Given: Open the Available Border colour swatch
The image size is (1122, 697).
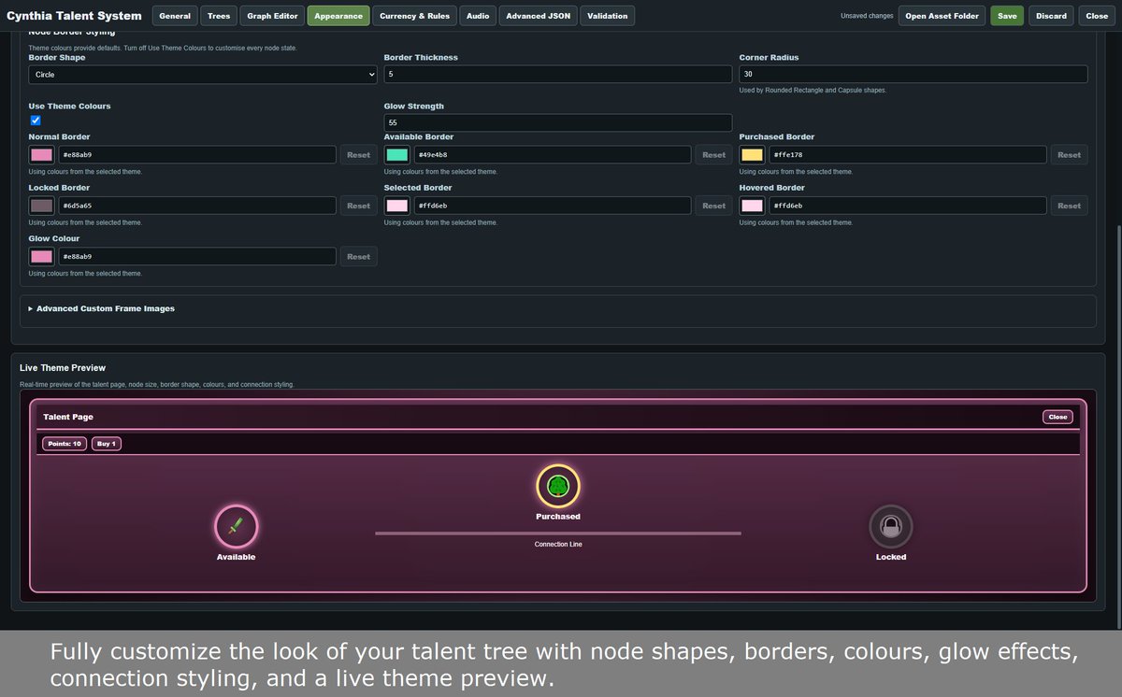Looking at the screenshot, I should [x=397, y=155].
